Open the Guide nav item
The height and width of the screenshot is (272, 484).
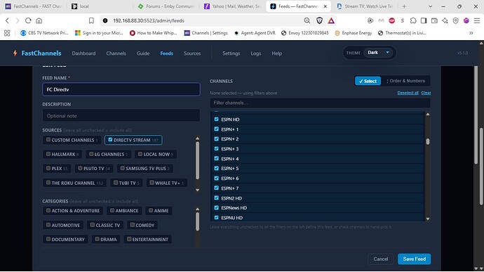point(143,53)
